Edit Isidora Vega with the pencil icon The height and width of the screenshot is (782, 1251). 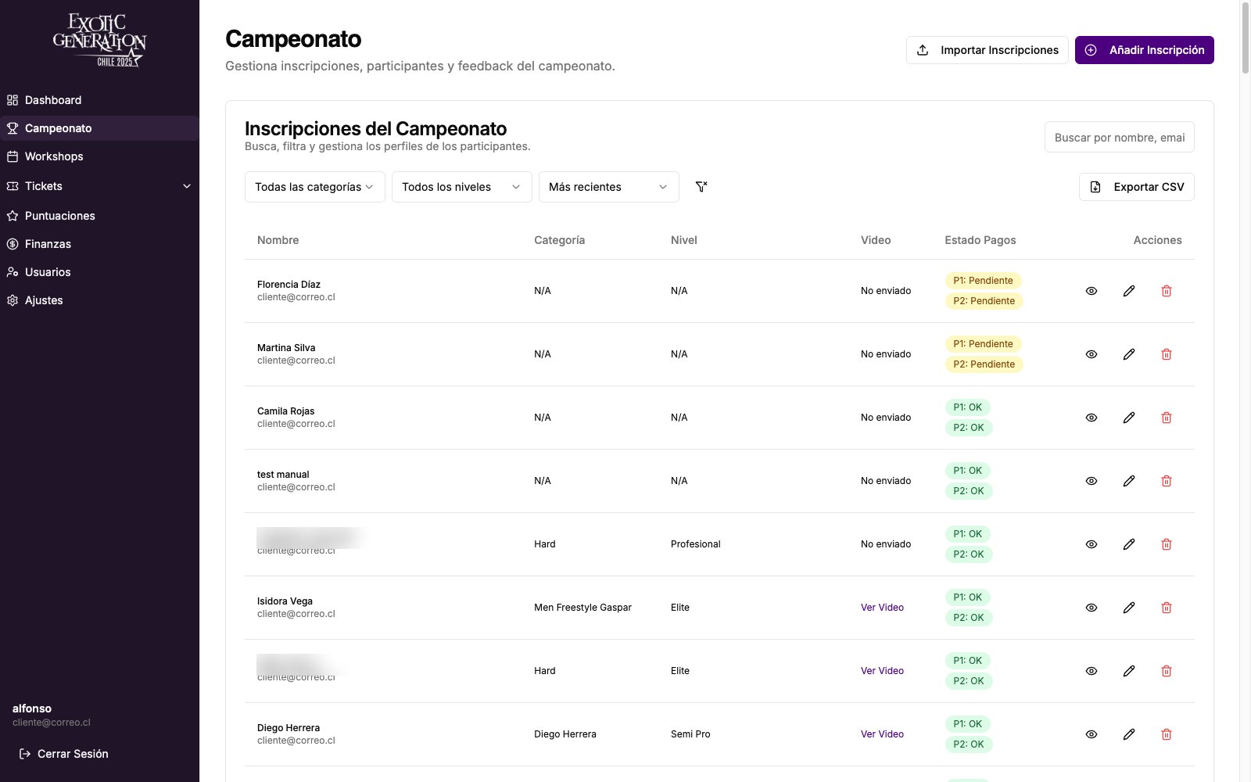tap(1129, 608)
